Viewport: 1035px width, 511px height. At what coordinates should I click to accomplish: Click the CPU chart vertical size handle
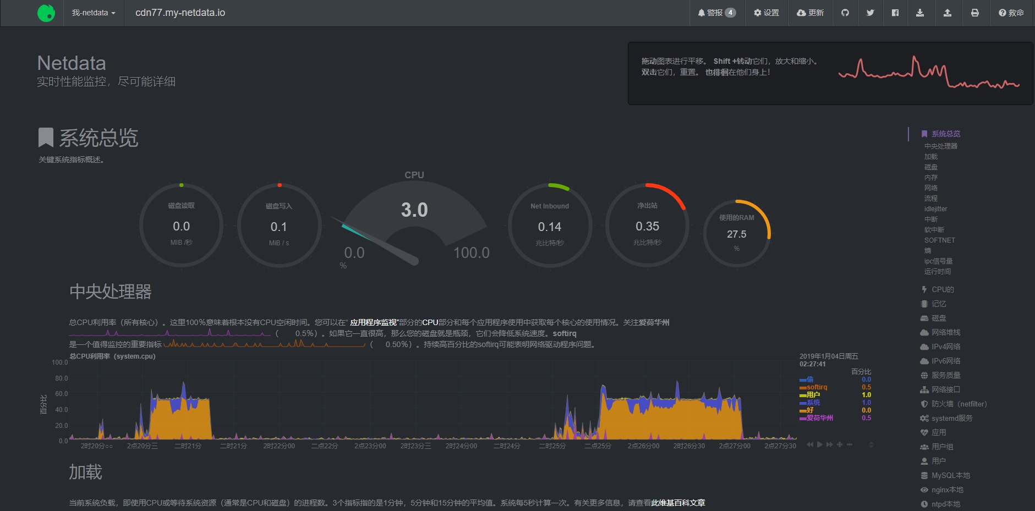click(871, 444)
